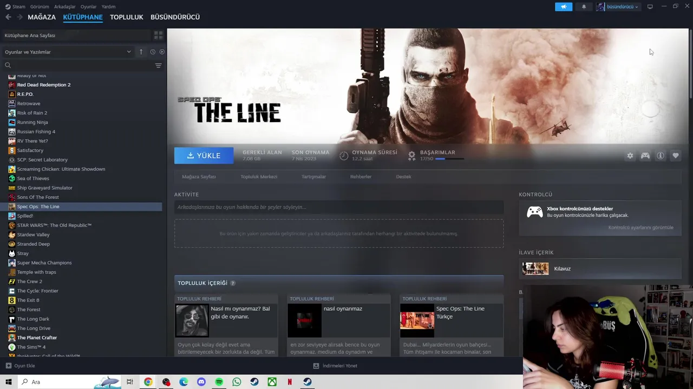The image size is (693, 389).
Task: Switch to TOPLULUK tab
Action: tap(127, 17)
